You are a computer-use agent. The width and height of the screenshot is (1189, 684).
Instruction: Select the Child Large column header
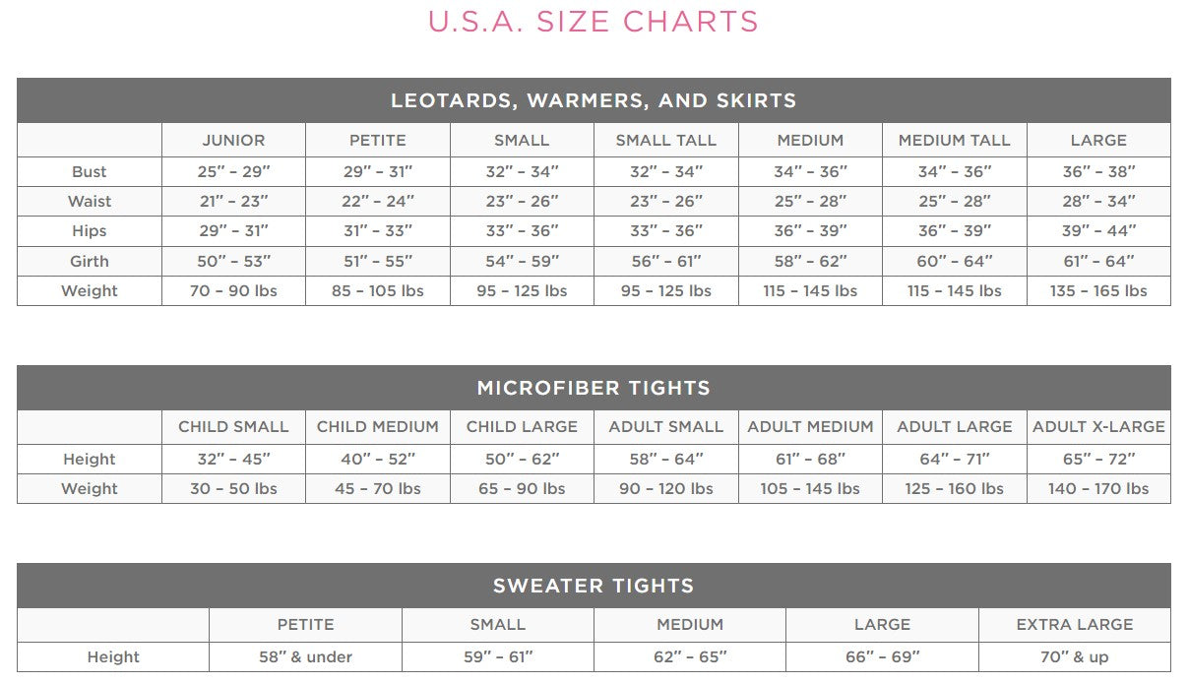522,427
